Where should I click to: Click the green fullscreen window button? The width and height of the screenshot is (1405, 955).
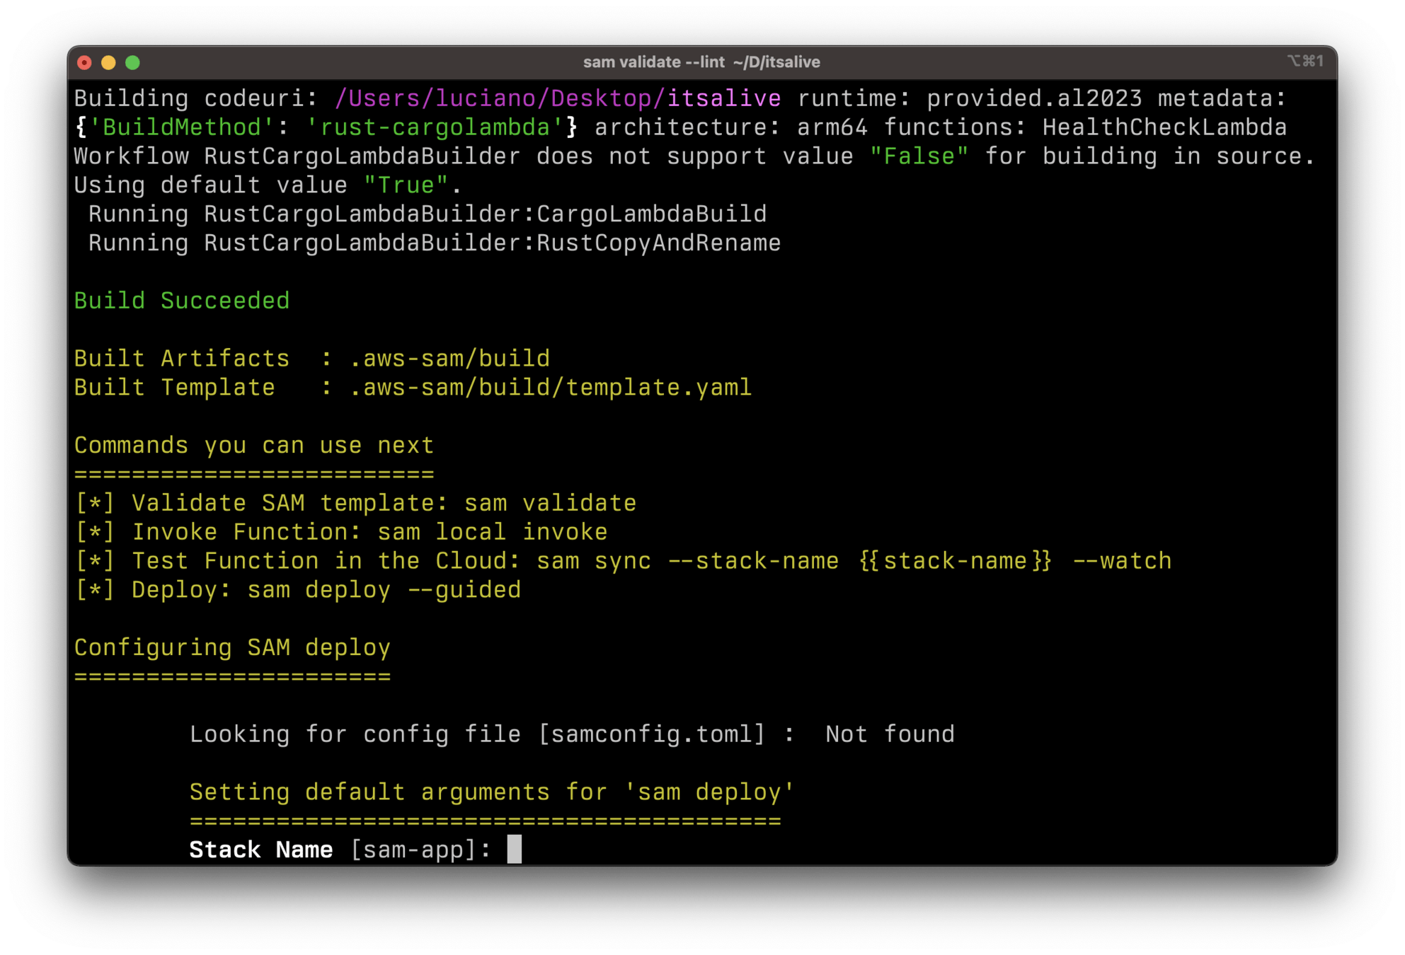132,63
